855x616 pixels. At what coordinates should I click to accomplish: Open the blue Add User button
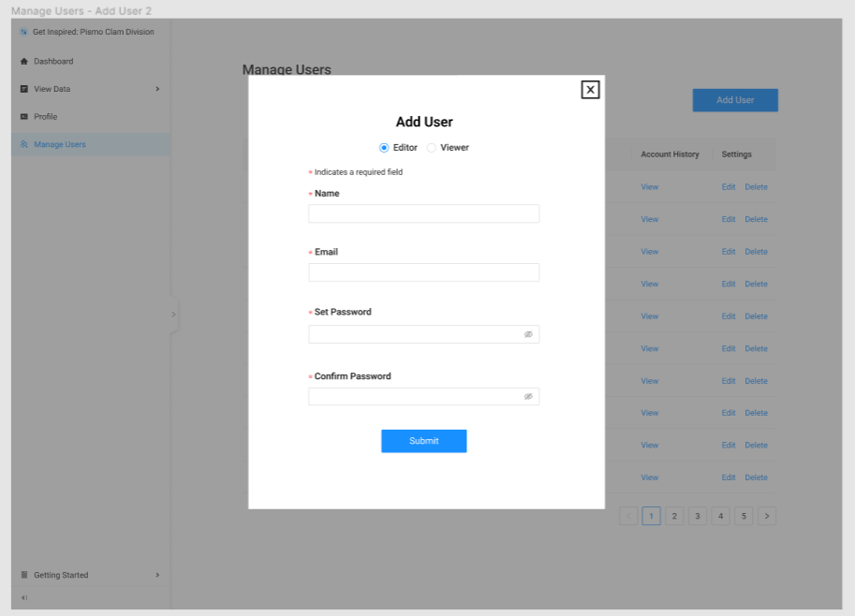point(734,100)
